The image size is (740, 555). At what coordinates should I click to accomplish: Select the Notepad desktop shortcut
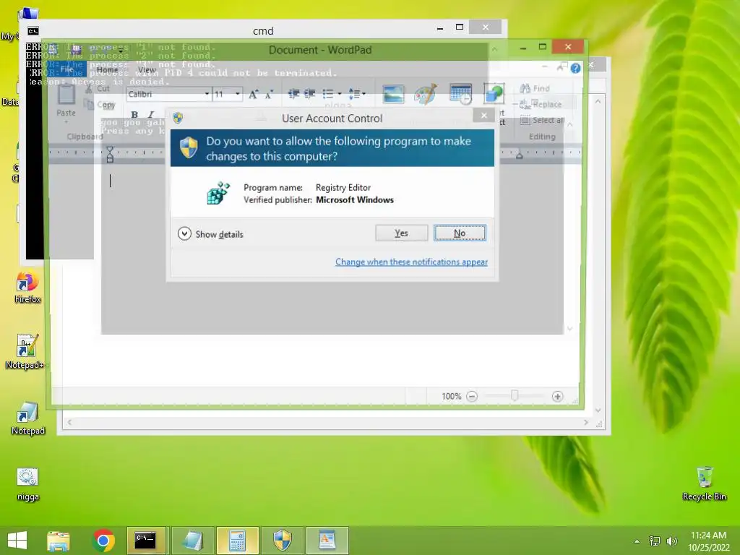[x=27, y=418]
